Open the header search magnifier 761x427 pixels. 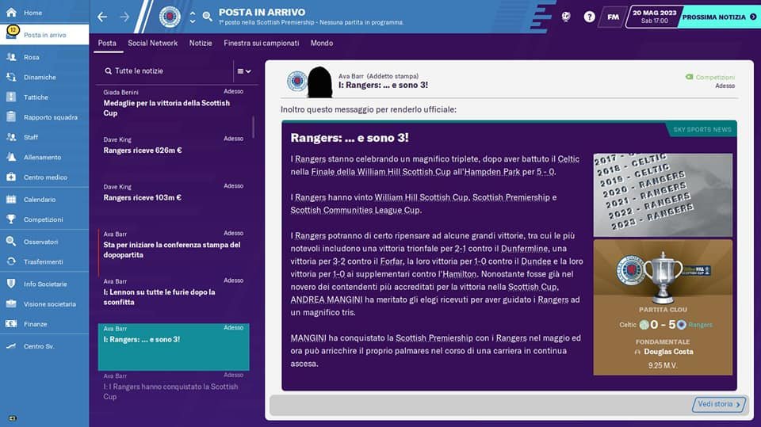207,17
